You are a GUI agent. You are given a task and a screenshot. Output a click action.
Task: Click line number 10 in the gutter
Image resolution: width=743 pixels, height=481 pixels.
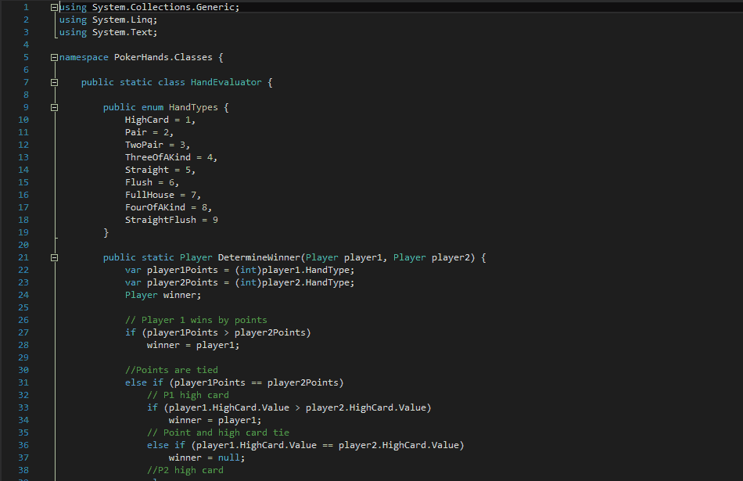23,119
